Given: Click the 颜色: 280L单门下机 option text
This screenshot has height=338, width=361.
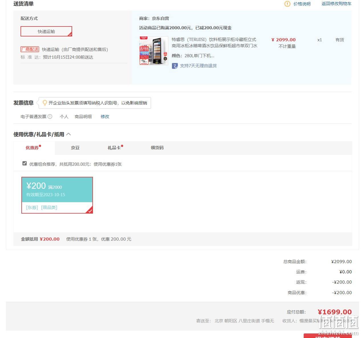Looking at the screenshot, I should (193, 56).
